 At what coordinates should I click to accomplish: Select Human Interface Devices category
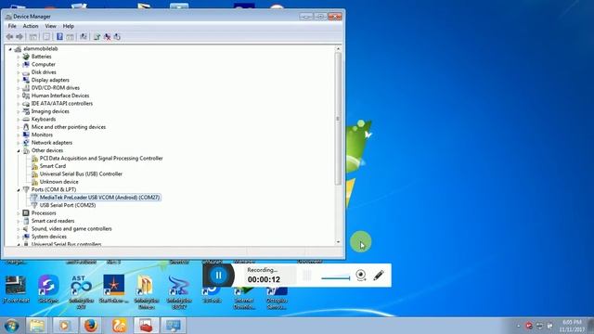(60, 96)
